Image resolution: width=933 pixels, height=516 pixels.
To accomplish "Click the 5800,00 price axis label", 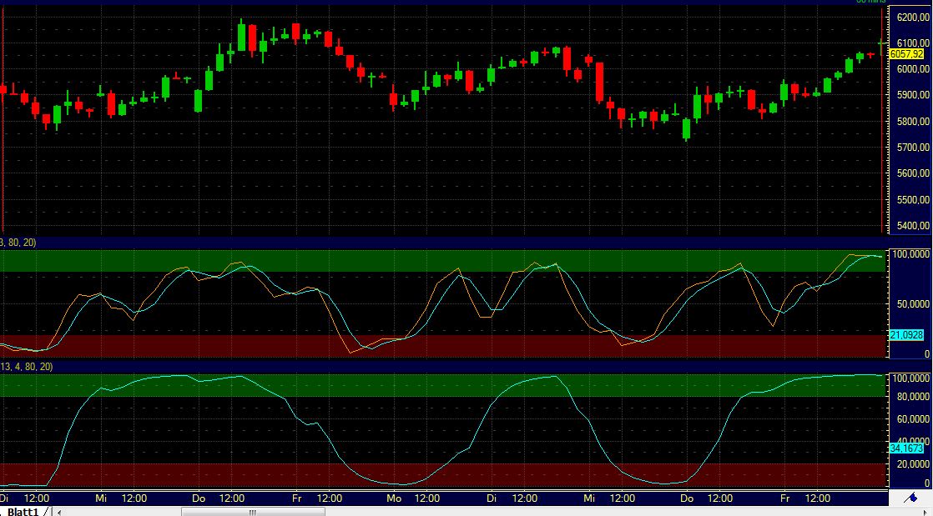I will coord(912,121).
